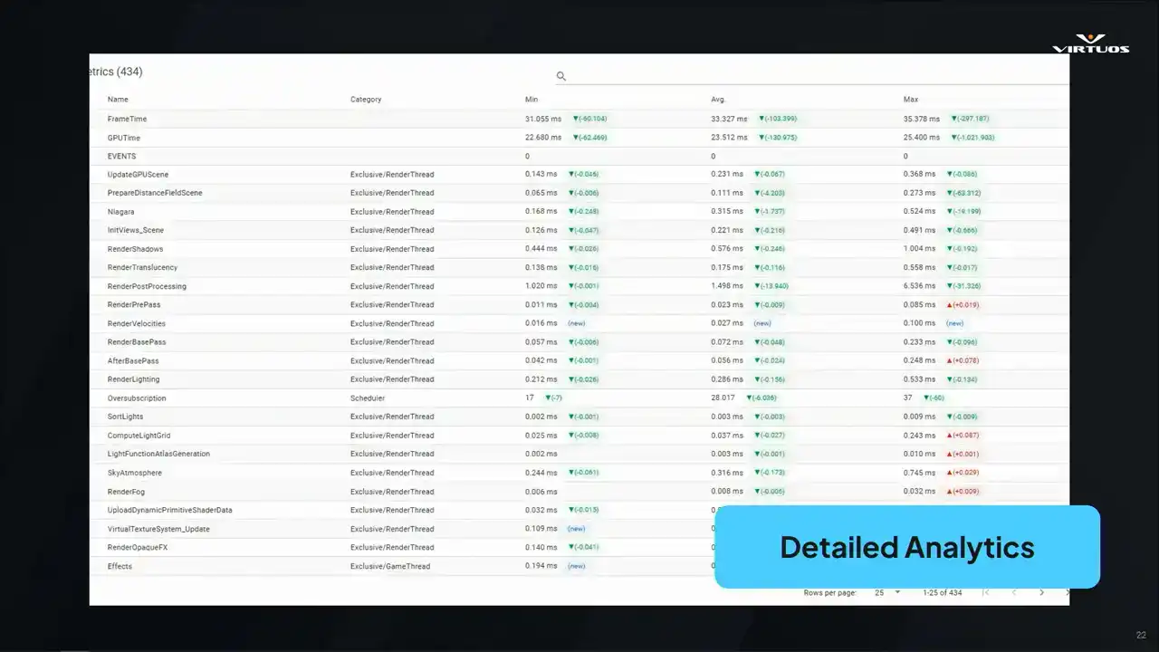Image resolution: width=1159 pixels, height=652 pixels.
Task: Click the SkyAtmosphere metric name
Action: point(135,473)
